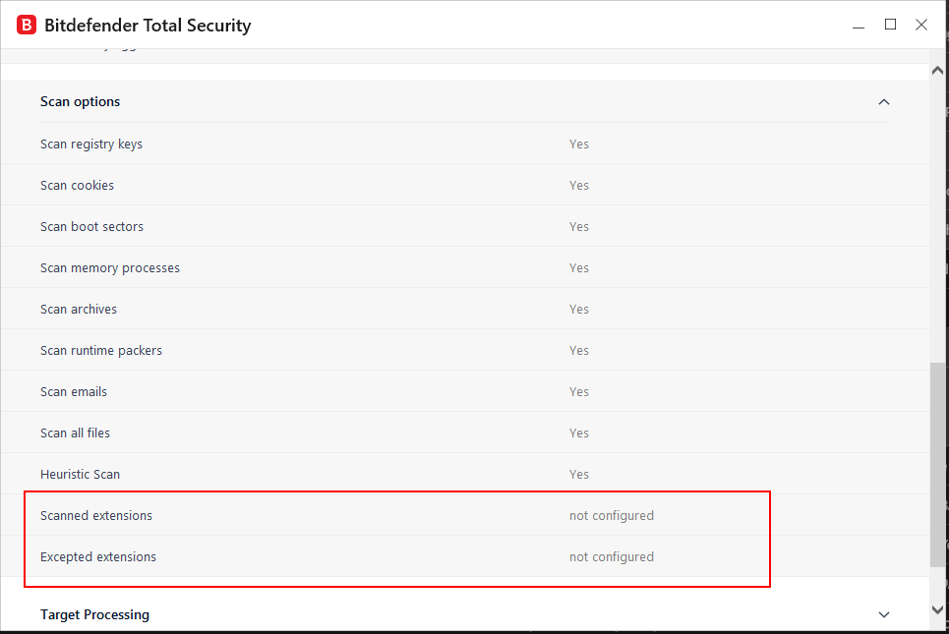Close the Bitdefender Total Security window

(x=921, y=25)
